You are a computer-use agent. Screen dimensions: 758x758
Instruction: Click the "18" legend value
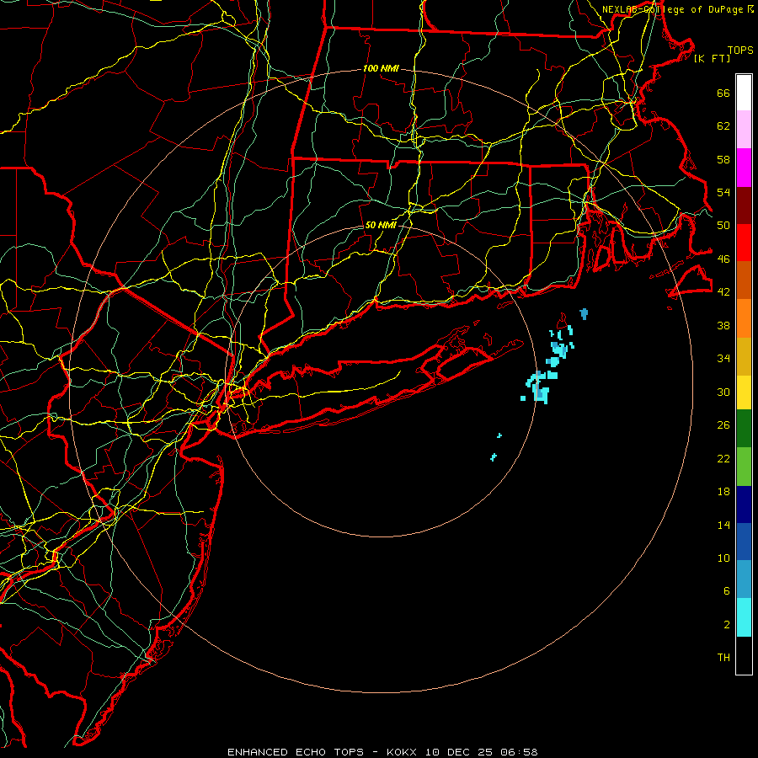pos(723,491)
